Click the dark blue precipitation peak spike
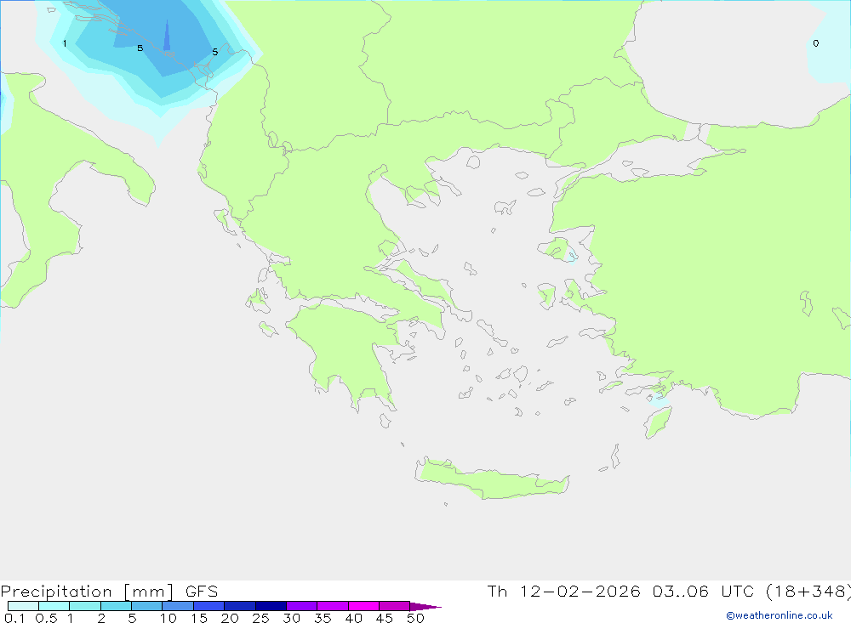The height and width of the screenshot is (623, 851). [x=167, y=36]
